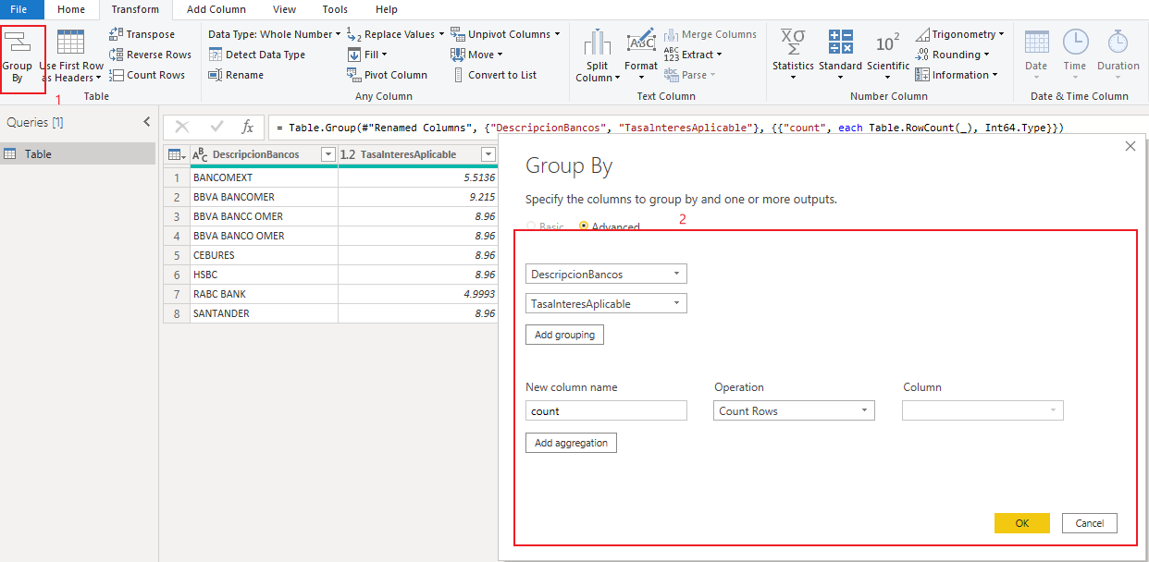
Task: Click the New column name field
Action: 606,411
